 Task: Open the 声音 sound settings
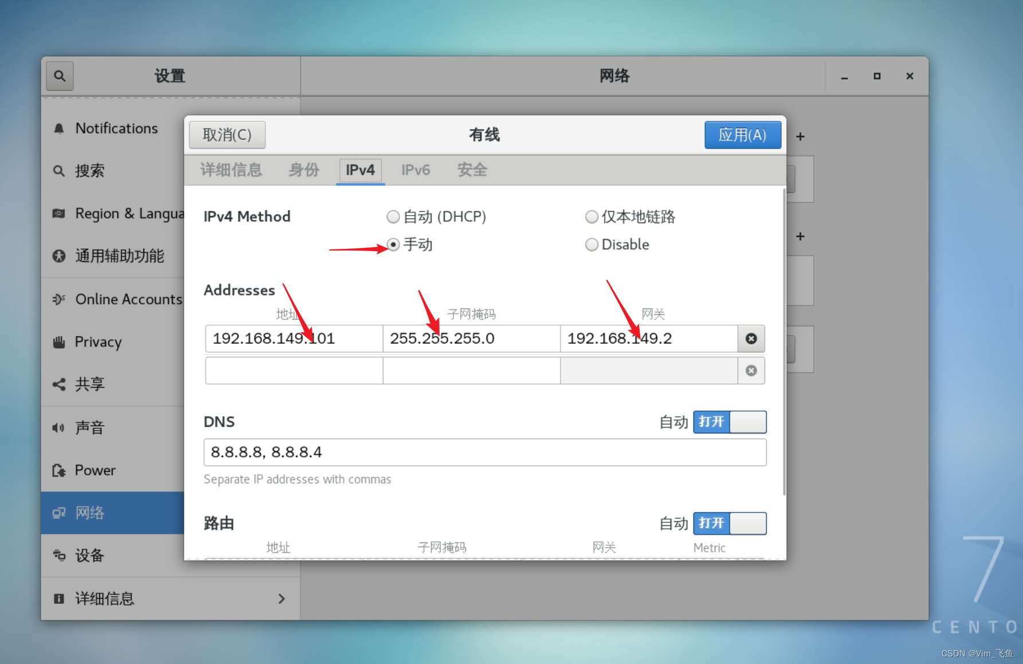(x=89, y=427)
